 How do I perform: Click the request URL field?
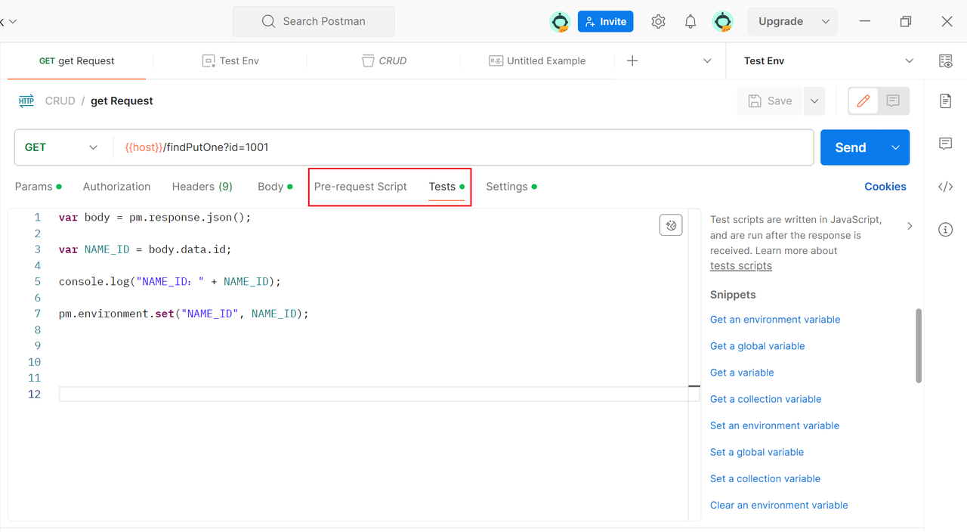[x=462, y=147]
